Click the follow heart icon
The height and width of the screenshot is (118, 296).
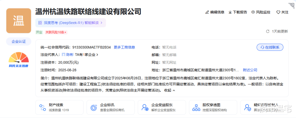278,12
